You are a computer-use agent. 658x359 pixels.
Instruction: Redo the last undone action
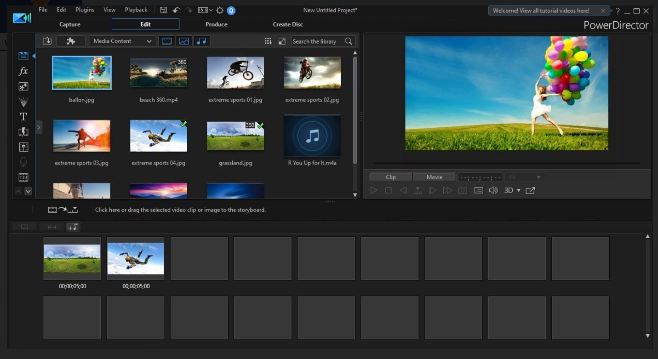(x=189, y=10)
